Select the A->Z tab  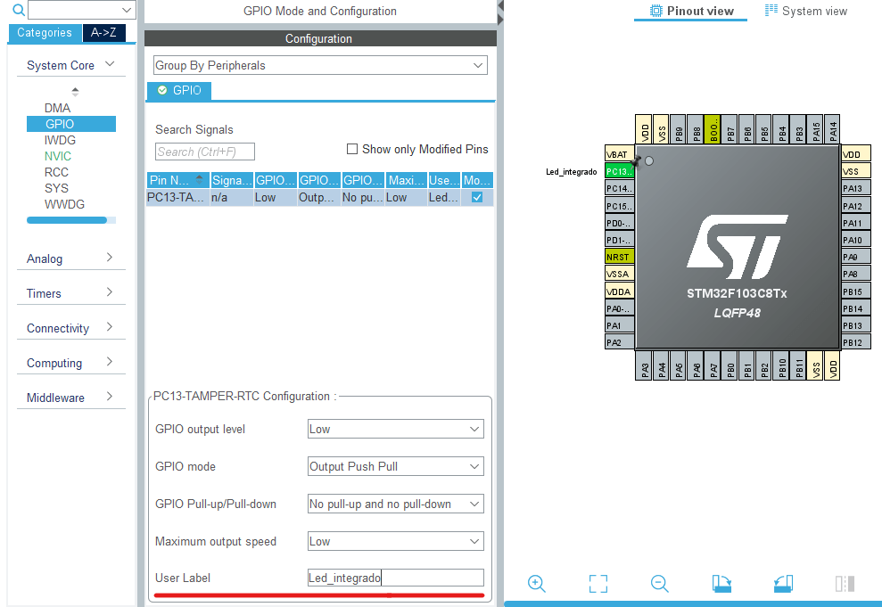(103, 33)
